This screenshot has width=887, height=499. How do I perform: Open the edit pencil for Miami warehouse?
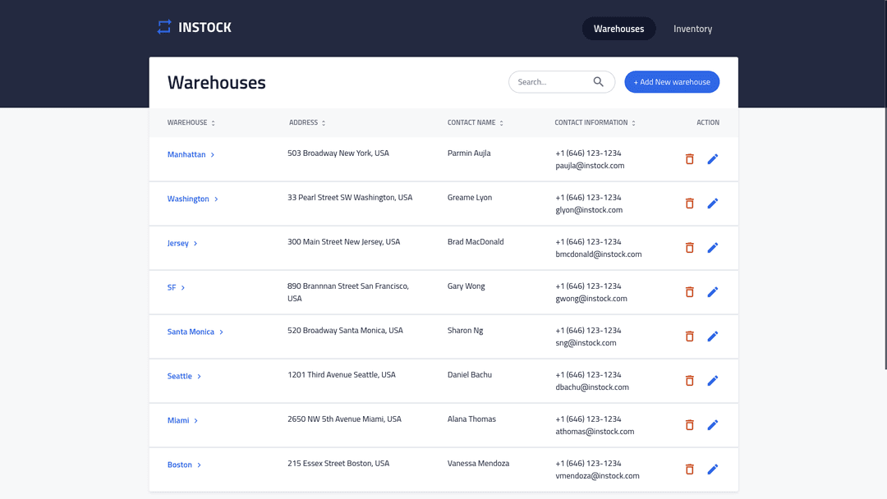(713, 424)
